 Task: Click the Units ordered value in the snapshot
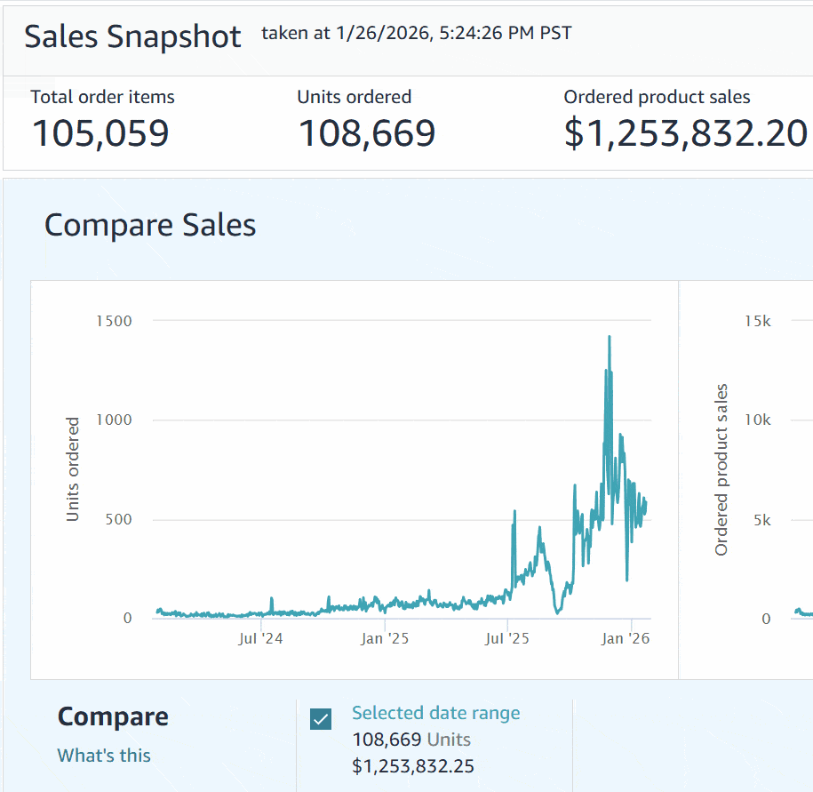click(x=366, y=133)
